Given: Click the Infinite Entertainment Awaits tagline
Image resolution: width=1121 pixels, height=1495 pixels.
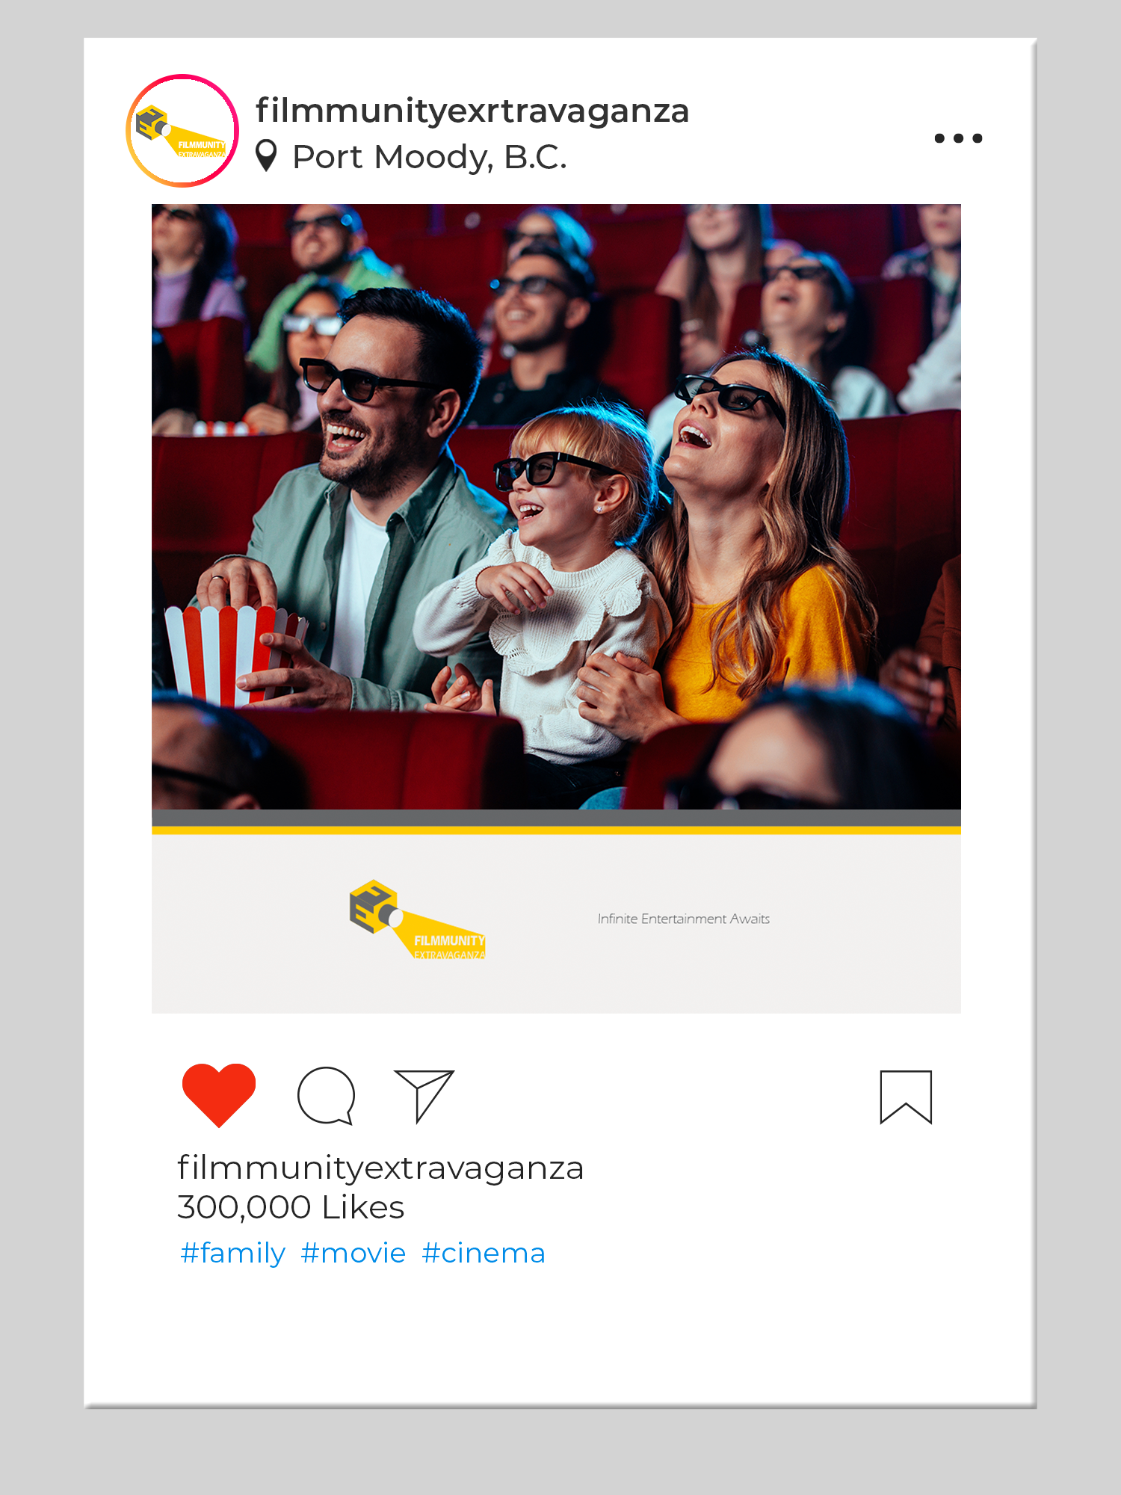Looking at the screenshot, I should pos(684,919).
